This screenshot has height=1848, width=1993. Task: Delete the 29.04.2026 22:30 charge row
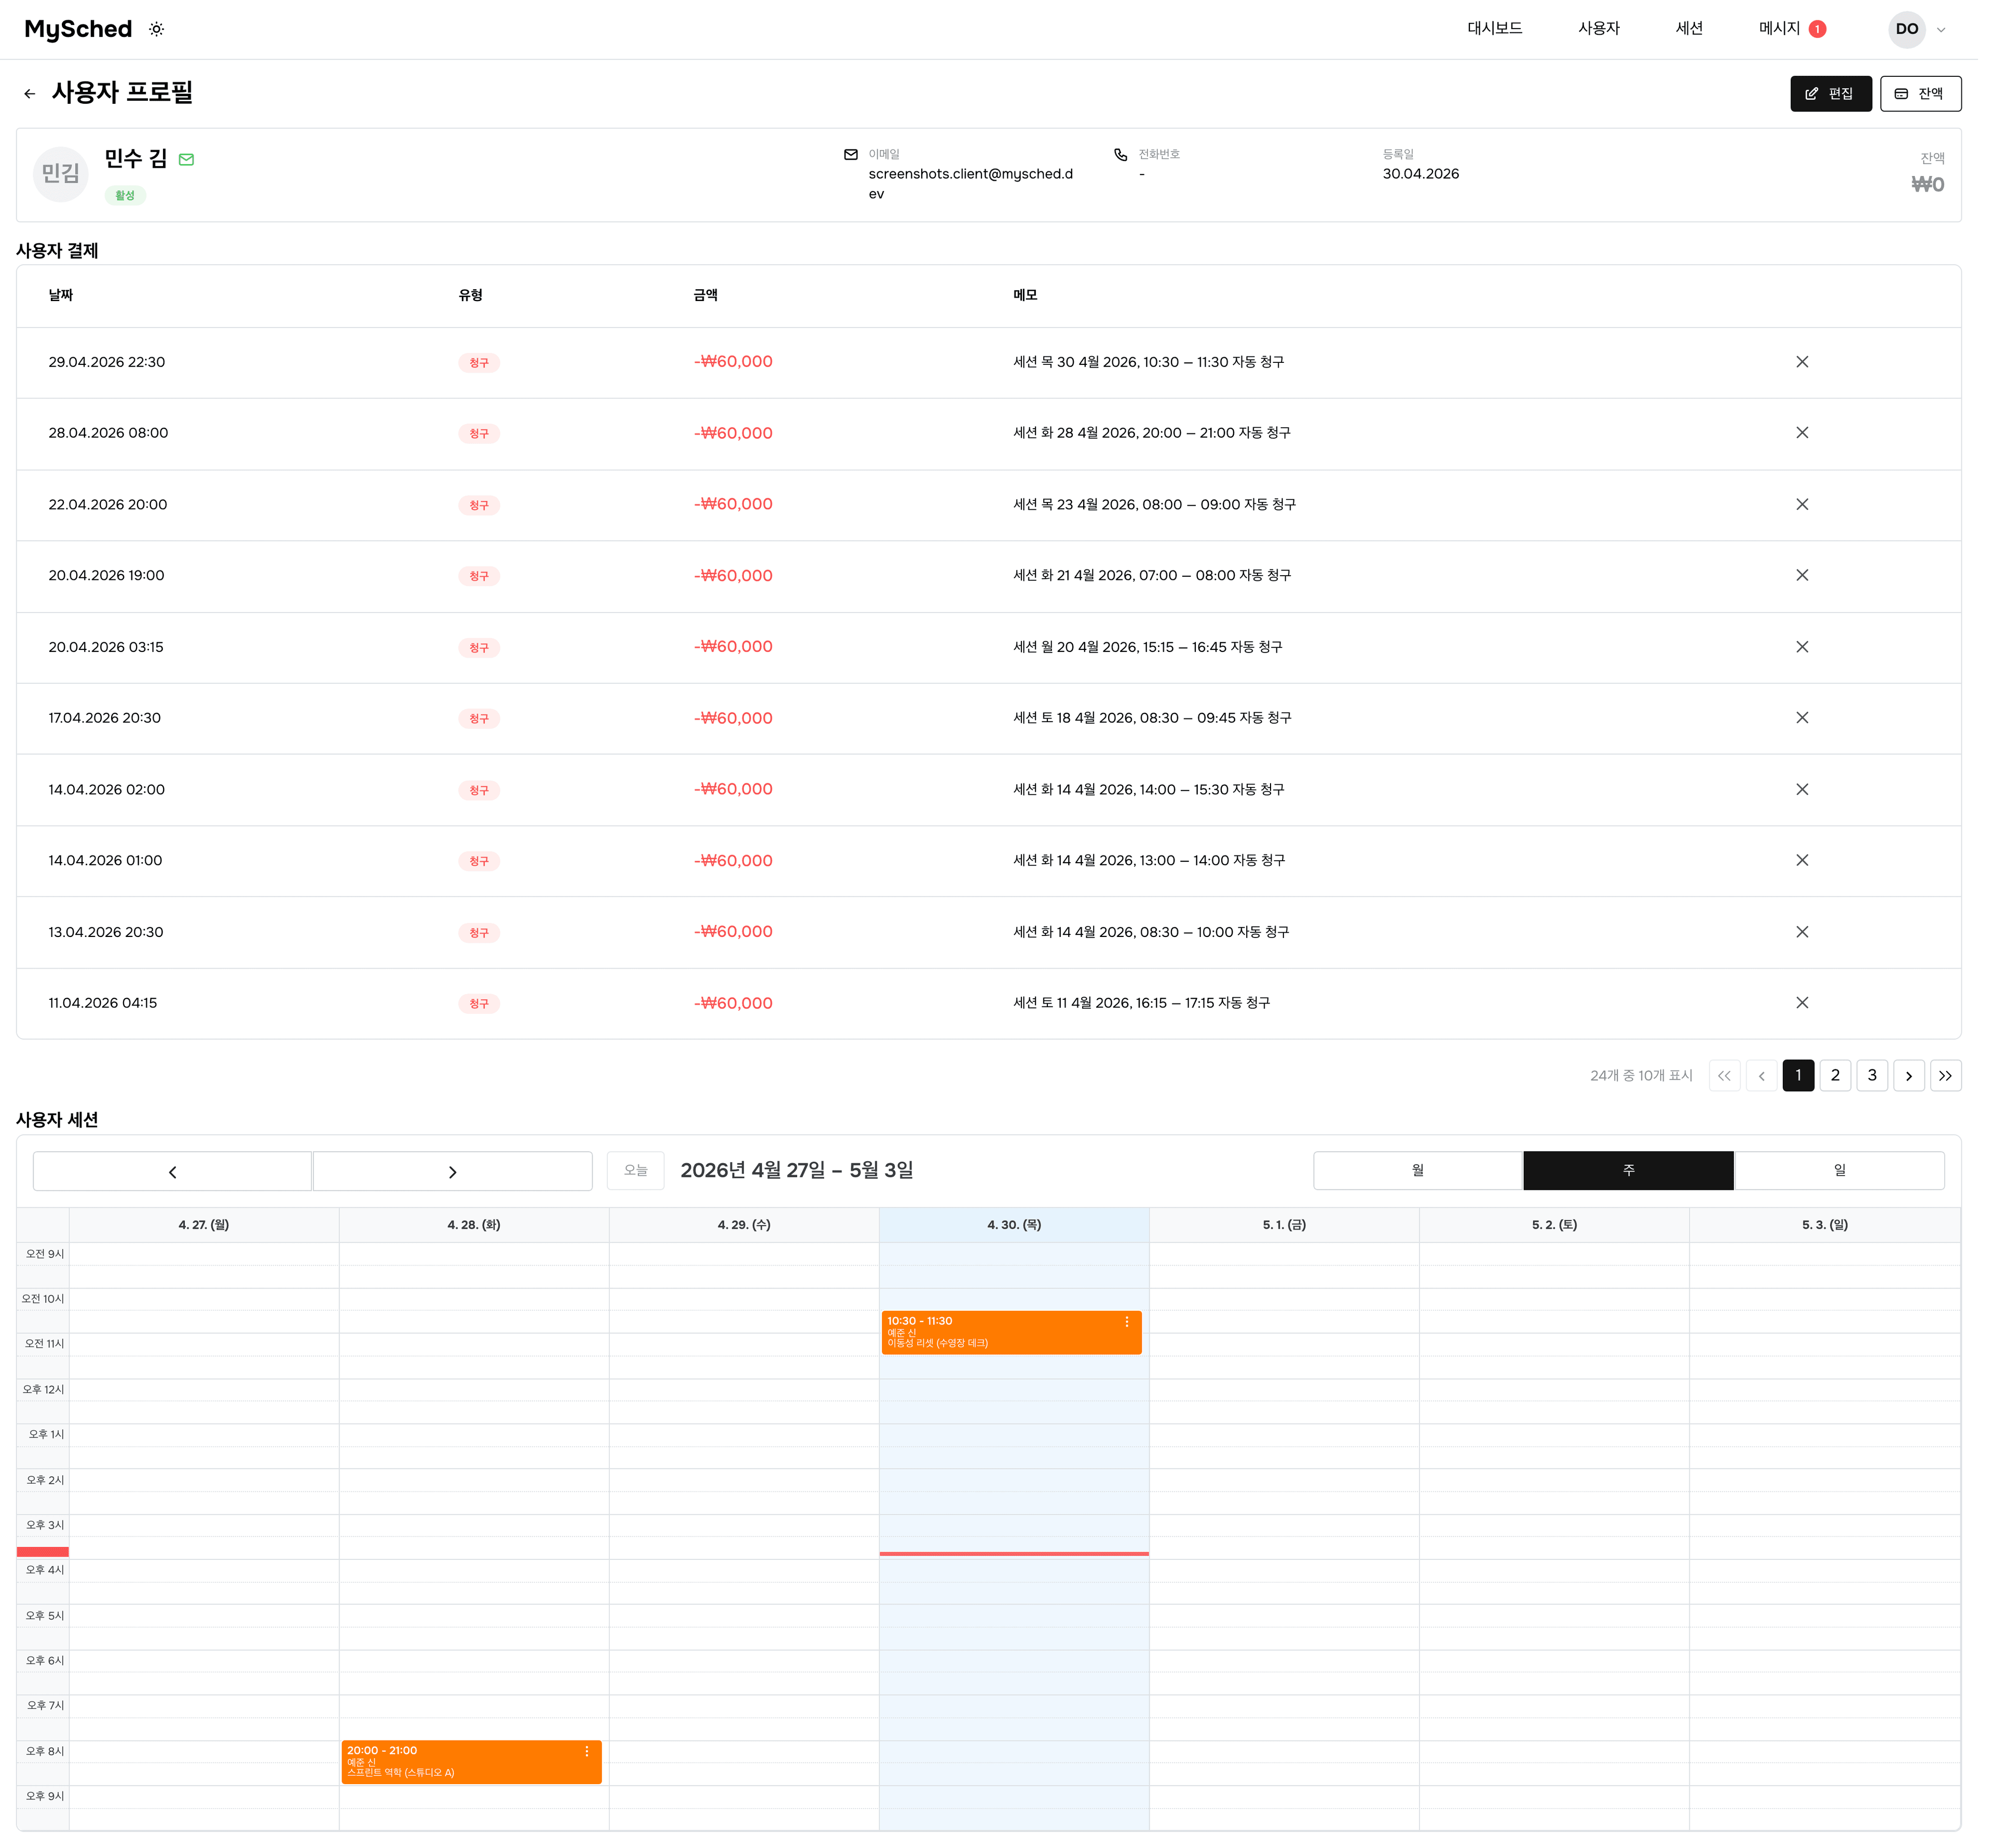click(x=1801, y=362)
